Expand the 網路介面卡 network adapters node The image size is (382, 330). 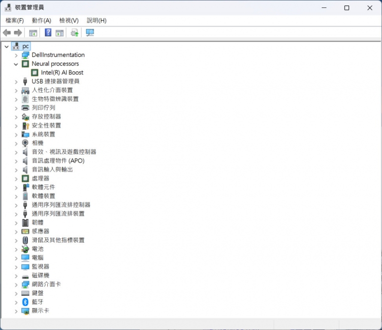coord(16,284)
